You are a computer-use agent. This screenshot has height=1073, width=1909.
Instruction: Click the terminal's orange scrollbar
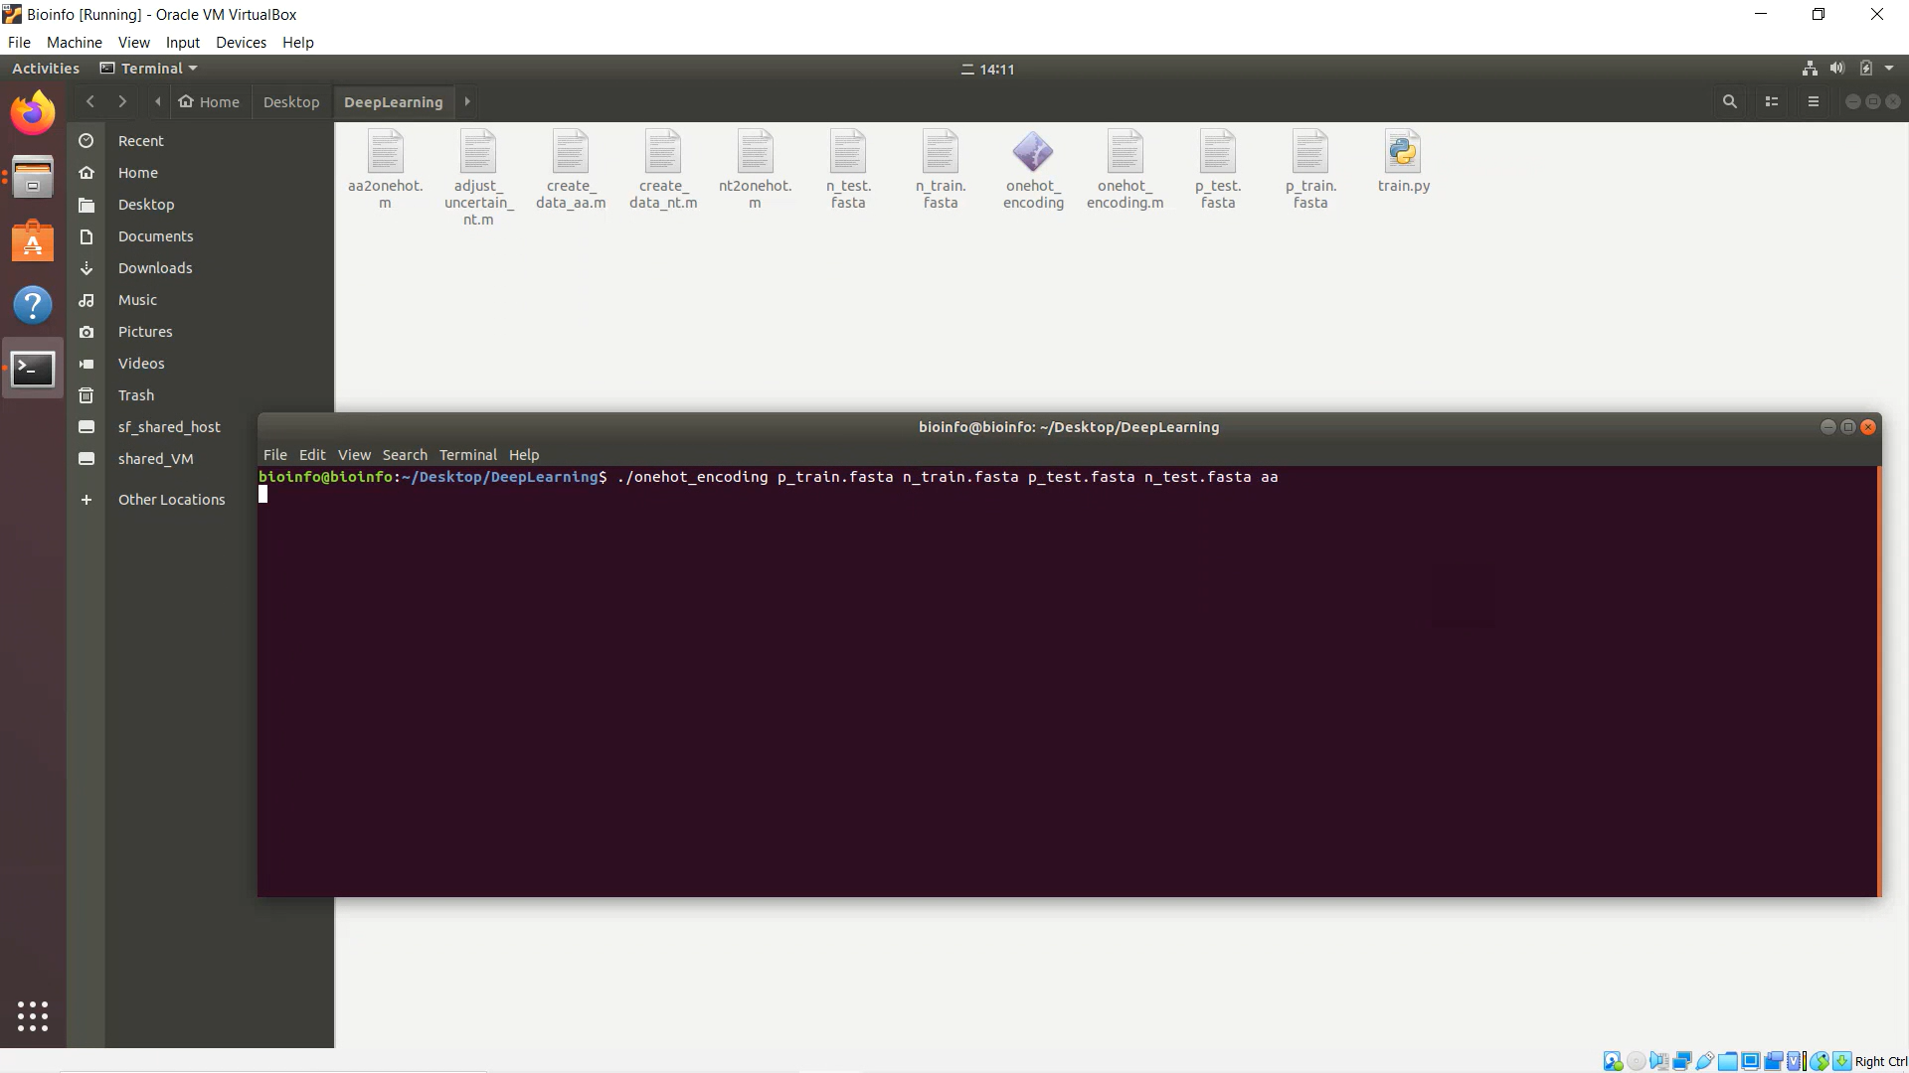coord(1878,681)
